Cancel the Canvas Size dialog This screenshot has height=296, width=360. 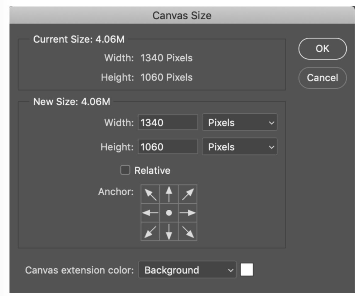pyautogui.click(x=322, y=78)
